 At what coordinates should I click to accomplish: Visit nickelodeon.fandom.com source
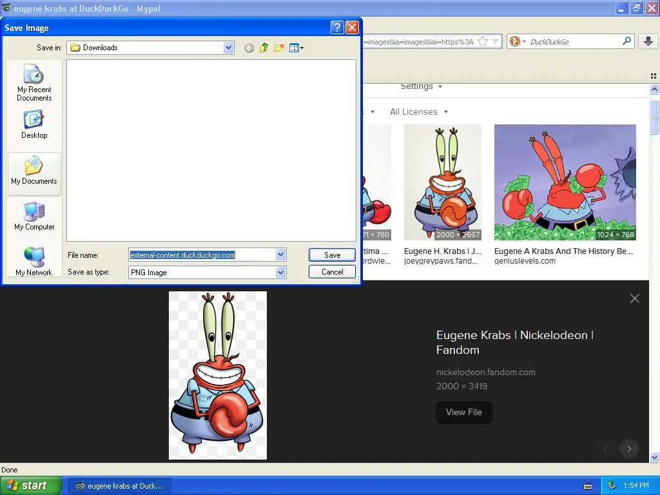(486, 372)
